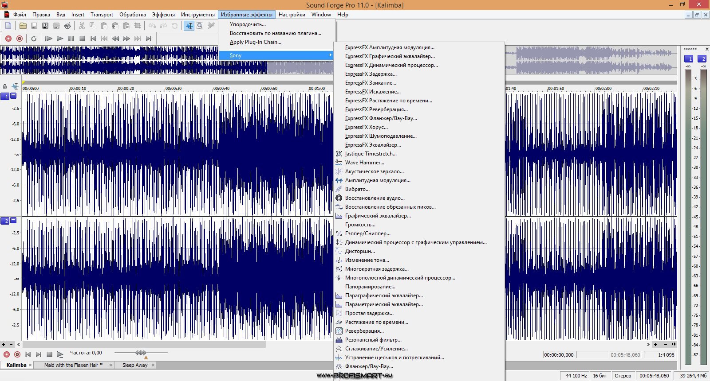Click the Paste clipboard icon

click(x=104, y=26)
